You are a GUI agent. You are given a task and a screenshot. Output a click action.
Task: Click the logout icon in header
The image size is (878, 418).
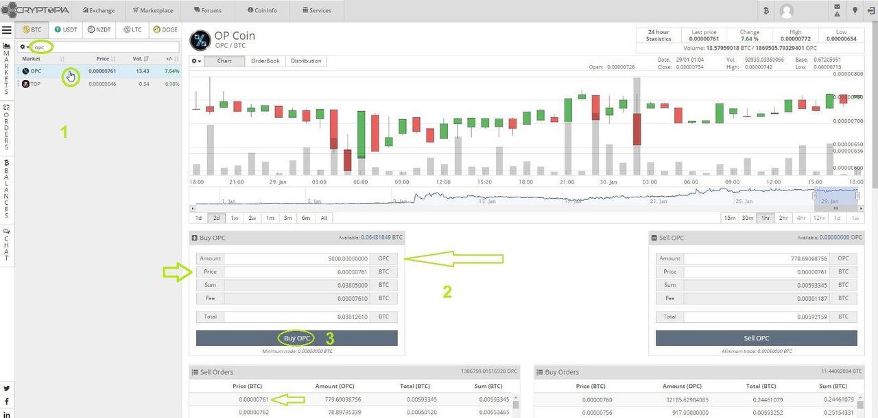click(871, 10)
